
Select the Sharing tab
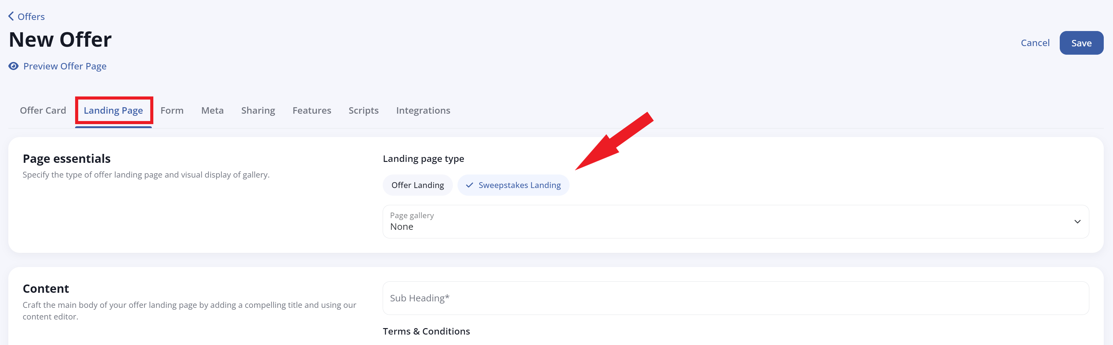258,110
